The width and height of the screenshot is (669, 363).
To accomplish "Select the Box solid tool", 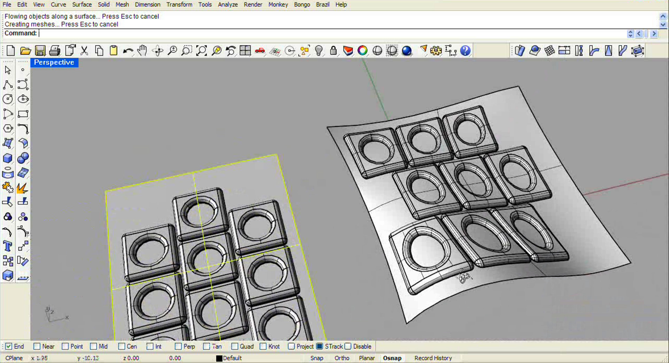I will [8, 158].
